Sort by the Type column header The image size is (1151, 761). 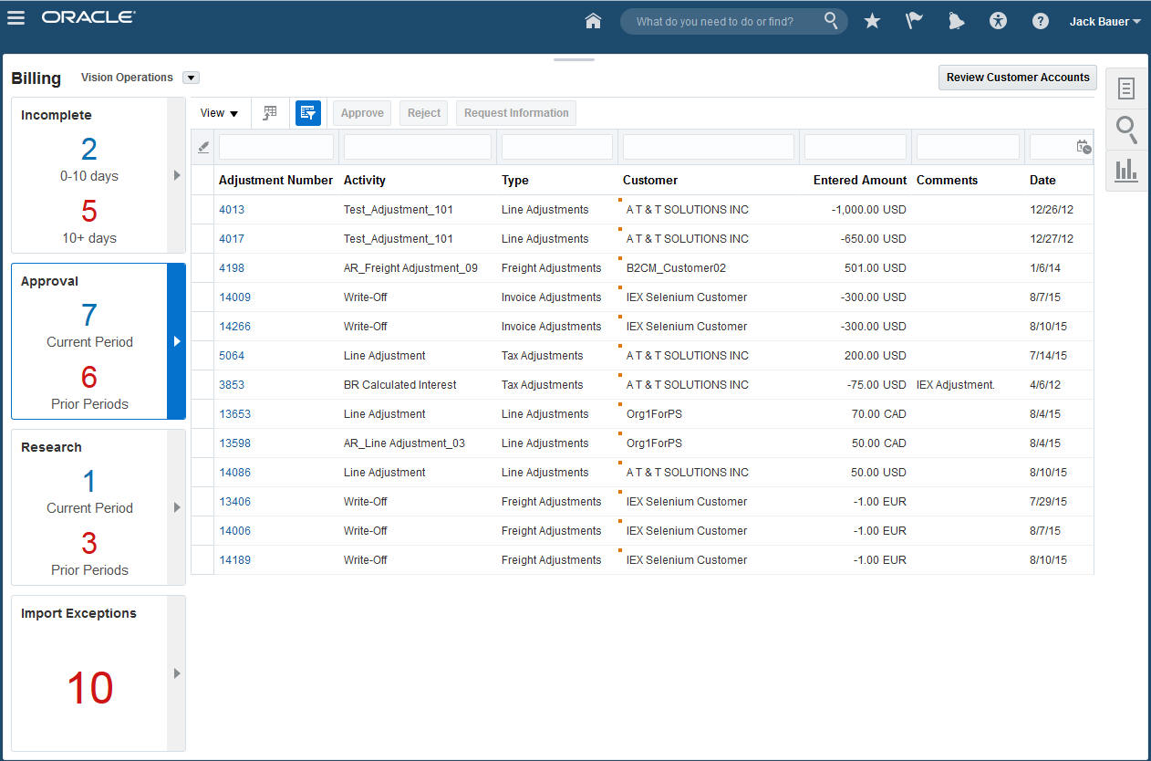(515, 181)
